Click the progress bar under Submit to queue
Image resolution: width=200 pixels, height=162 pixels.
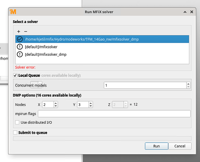click(102, 138)
